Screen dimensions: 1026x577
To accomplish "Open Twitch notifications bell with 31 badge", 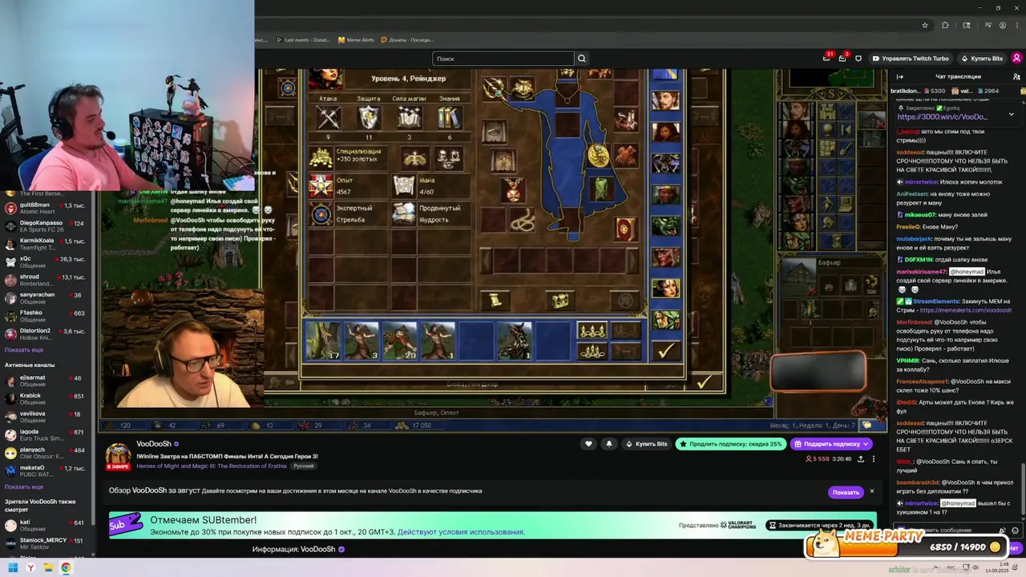I will coord(826,58).
